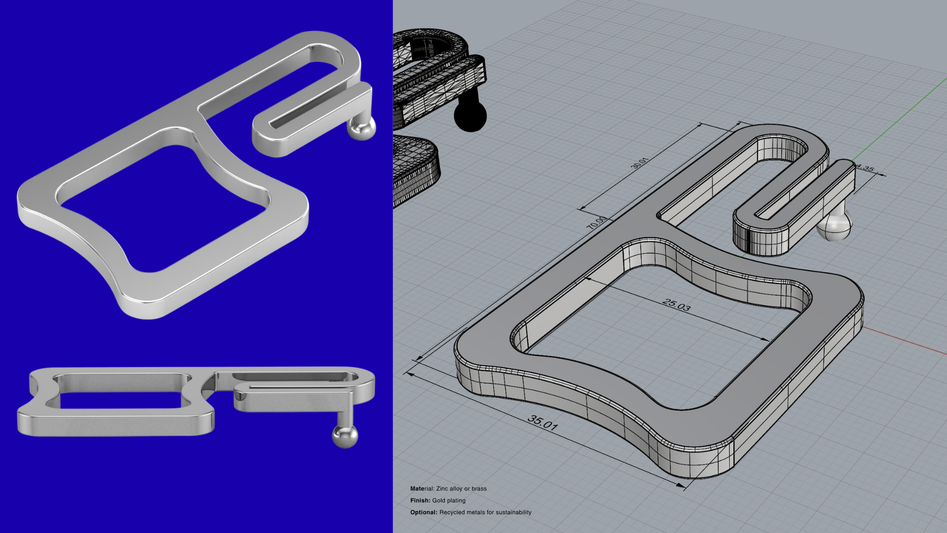
Task: Select the 70.00 length dimension text
Action: click(x=596, y=223)
